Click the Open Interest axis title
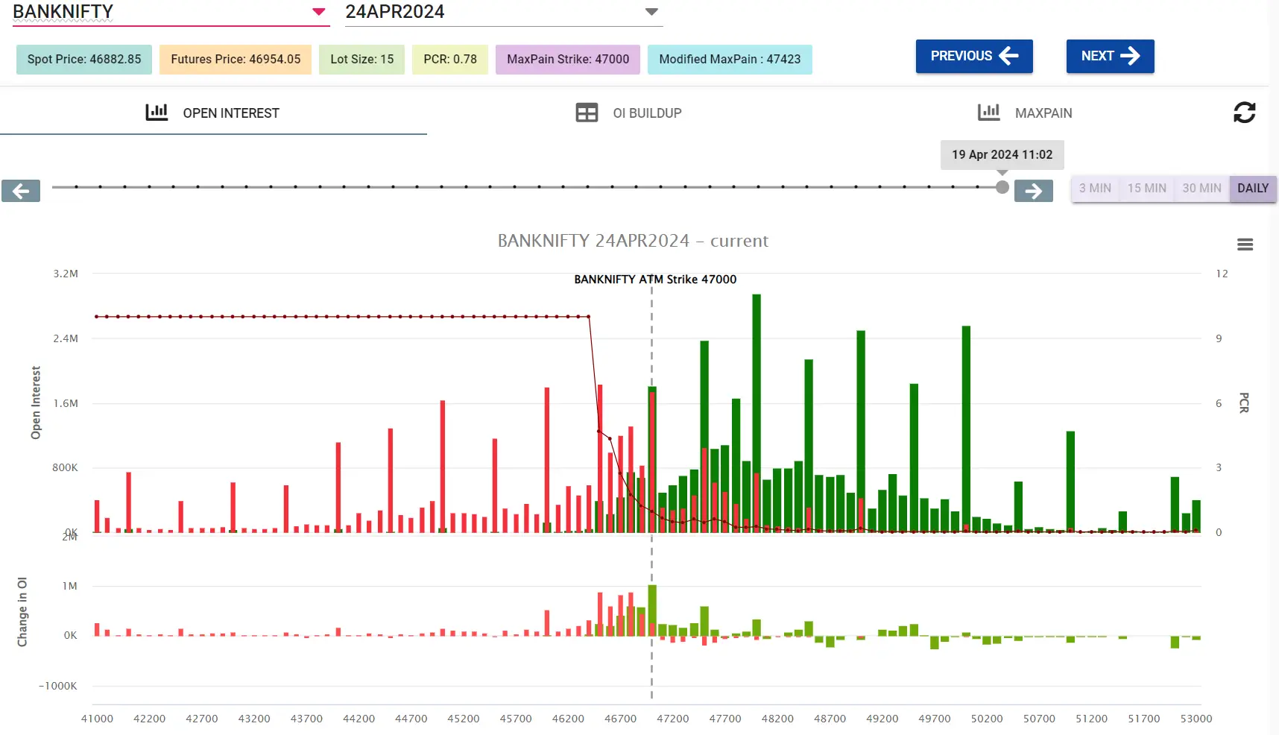 [36, 403]
